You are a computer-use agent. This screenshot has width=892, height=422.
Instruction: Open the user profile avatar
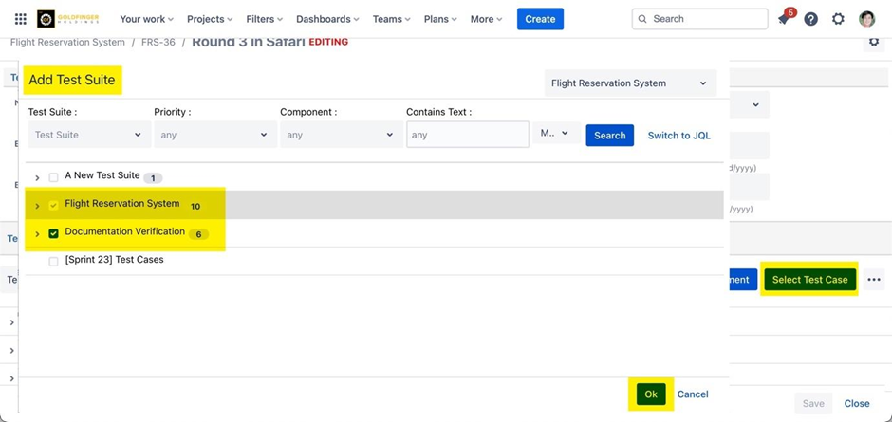[x=866, y=19]
